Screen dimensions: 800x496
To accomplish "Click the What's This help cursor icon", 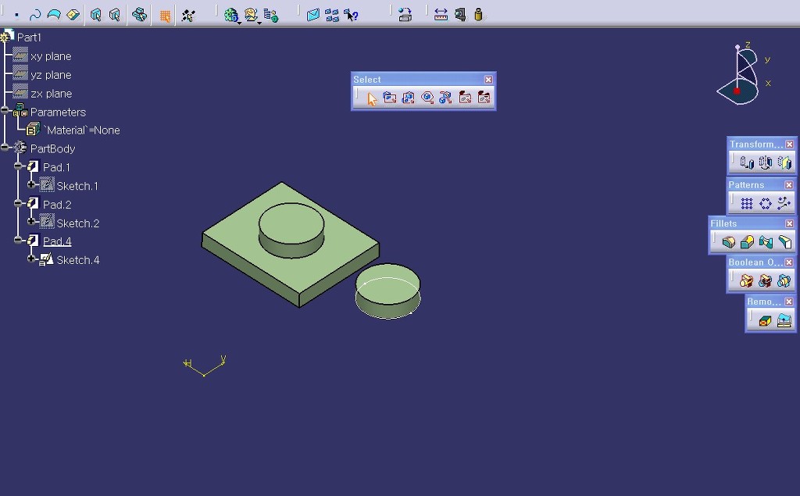I will pos(352,14).
